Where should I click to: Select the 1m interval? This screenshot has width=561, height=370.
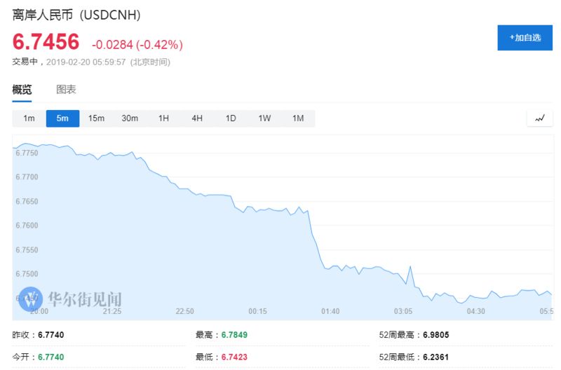[29, 118]
